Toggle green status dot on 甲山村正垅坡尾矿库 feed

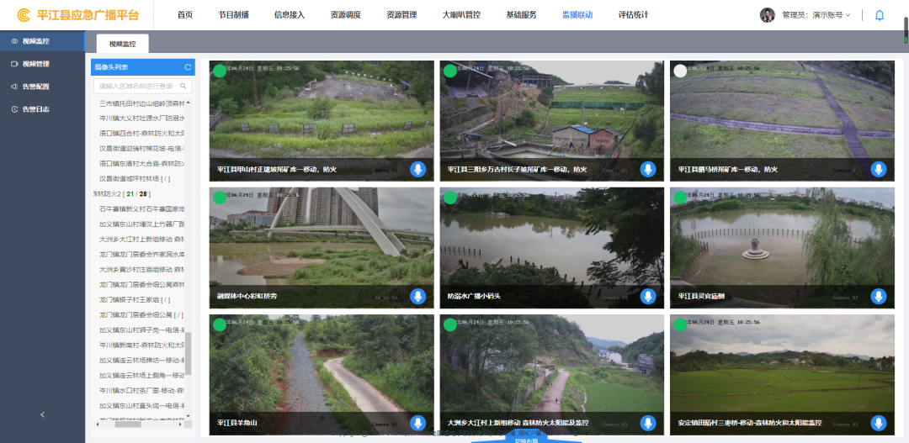tap(220, 71)
